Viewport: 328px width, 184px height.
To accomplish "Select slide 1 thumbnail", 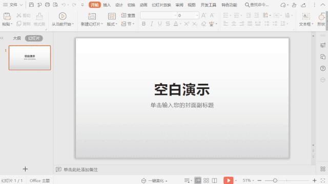I will coord(30,58).
